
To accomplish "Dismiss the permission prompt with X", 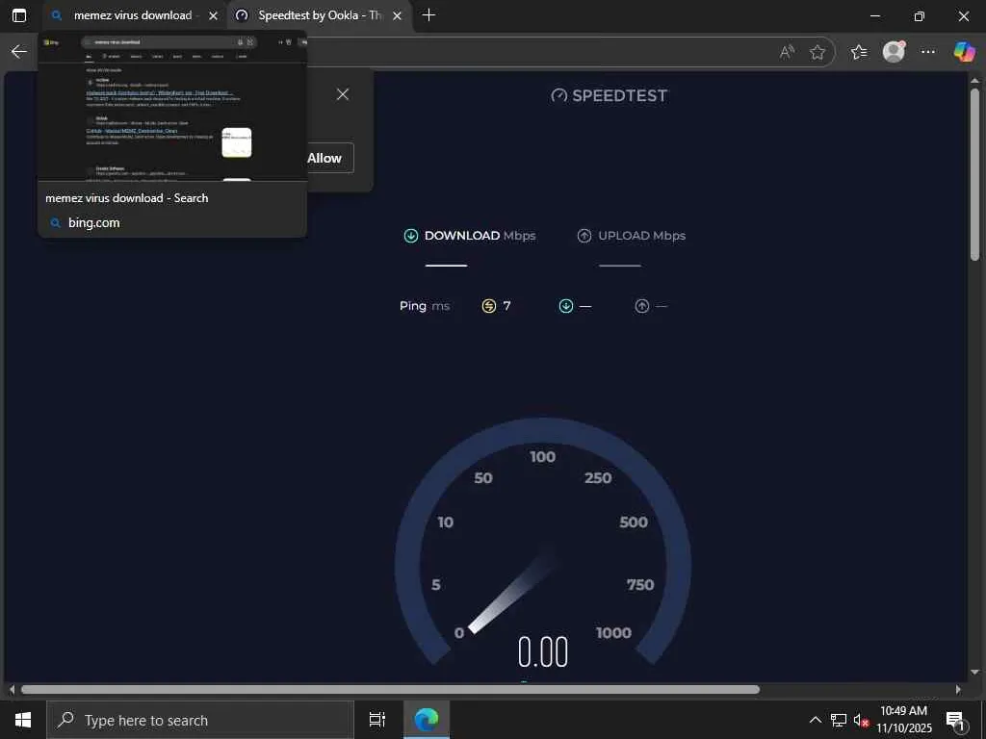I will click(x=343, y=94).
